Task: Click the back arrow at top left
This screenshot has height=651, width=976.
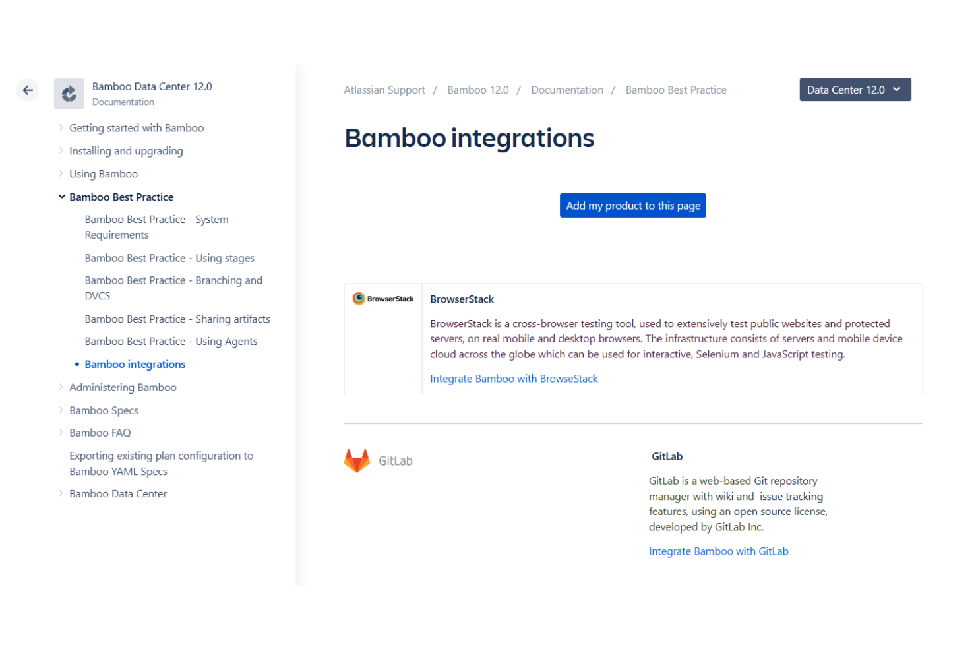Action: pos(27,90)
